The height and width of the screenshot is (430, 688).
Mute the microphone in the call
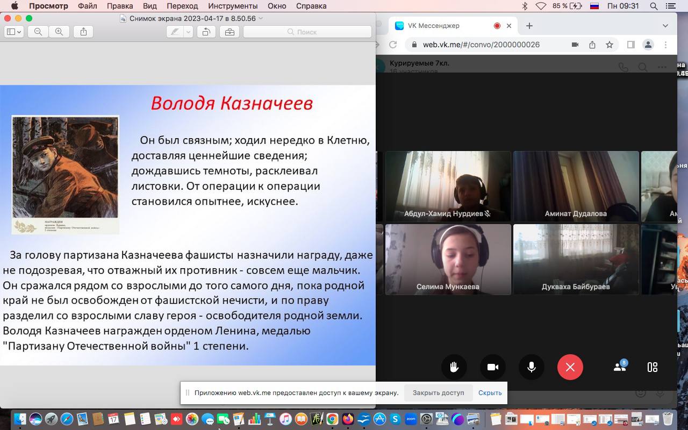(532, 367)
